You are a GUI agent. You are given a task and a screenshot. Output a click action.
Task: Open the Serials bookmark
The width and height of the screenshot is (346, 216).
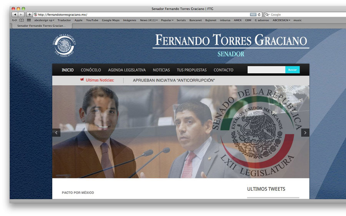click(181, 20)
